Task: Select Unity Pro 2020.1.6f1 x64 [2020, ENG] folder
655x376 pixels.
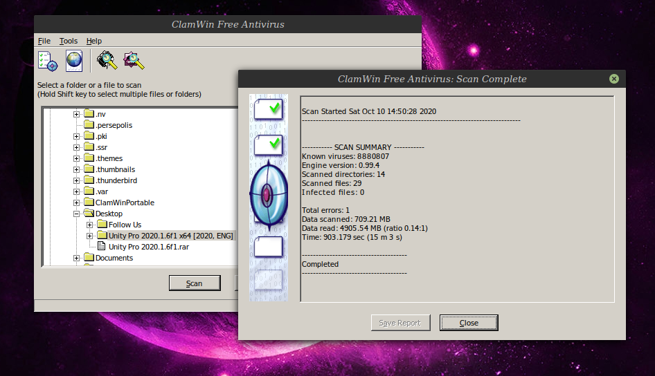Action: [x=171, y=236]
